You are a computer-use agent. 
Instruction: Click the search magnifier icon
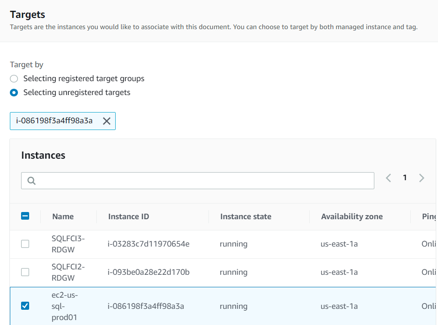click(x=31, y=180)
